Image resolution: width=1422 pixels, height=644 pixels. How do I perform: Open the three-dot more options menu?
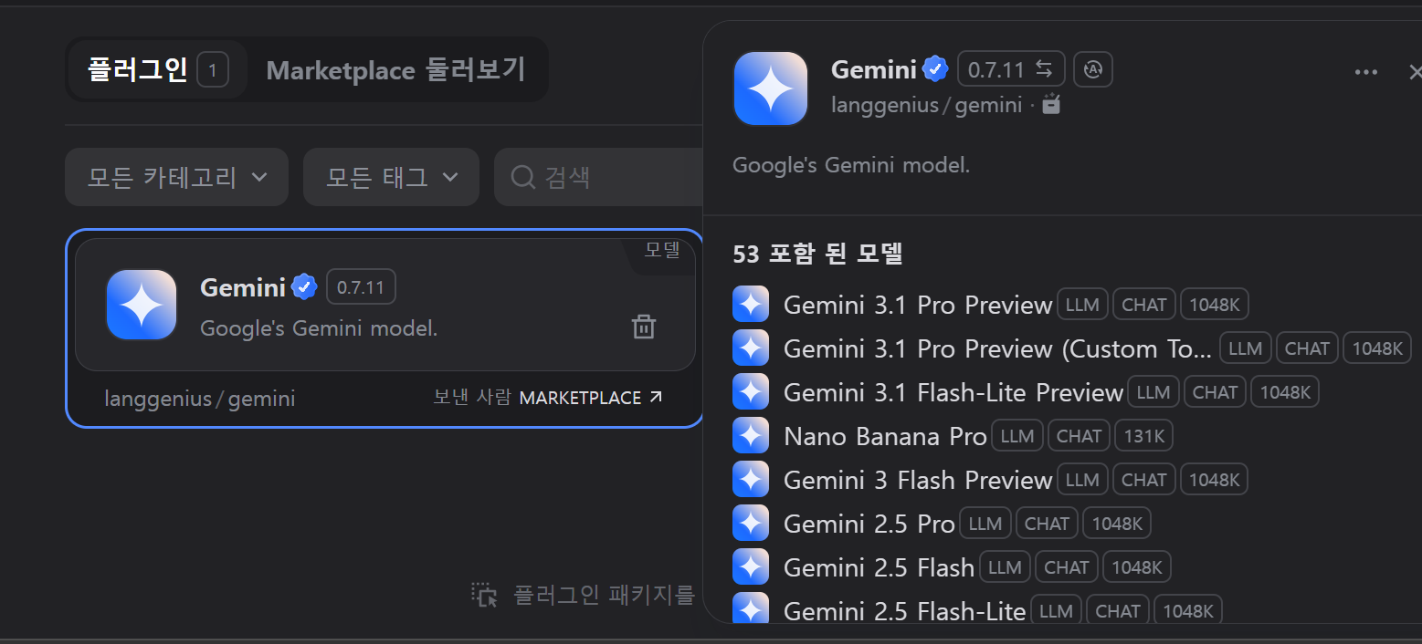pos(1366,72)
